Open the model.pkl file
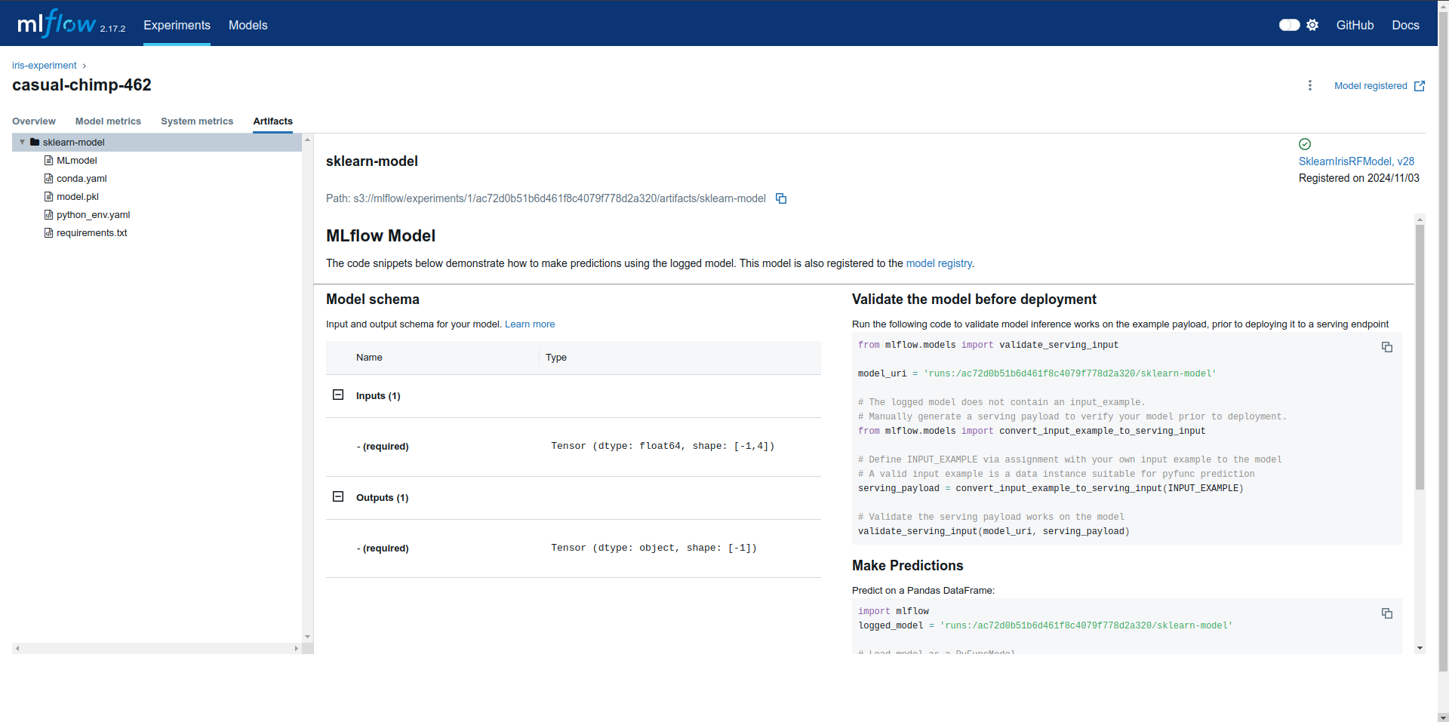1449x722 pixels. (x=78, y=197)
